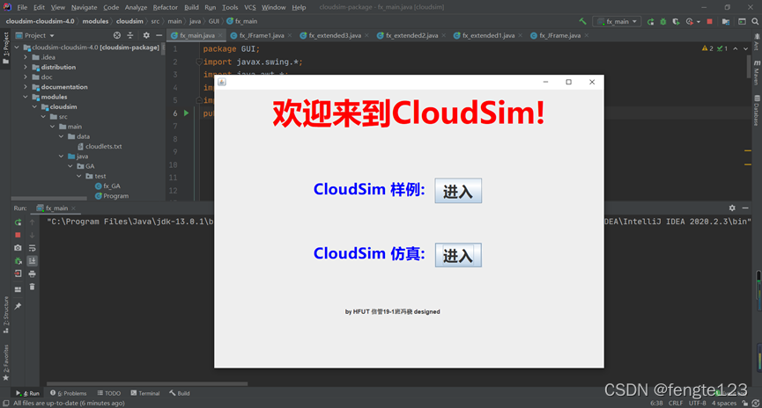Toggle the Maven tool window stripe
762x408 pixels.
(757, 73)
